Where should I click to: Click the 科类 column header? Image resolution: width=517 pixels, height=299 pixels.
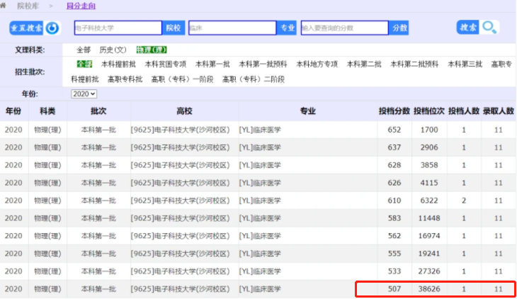click(47, 111)
